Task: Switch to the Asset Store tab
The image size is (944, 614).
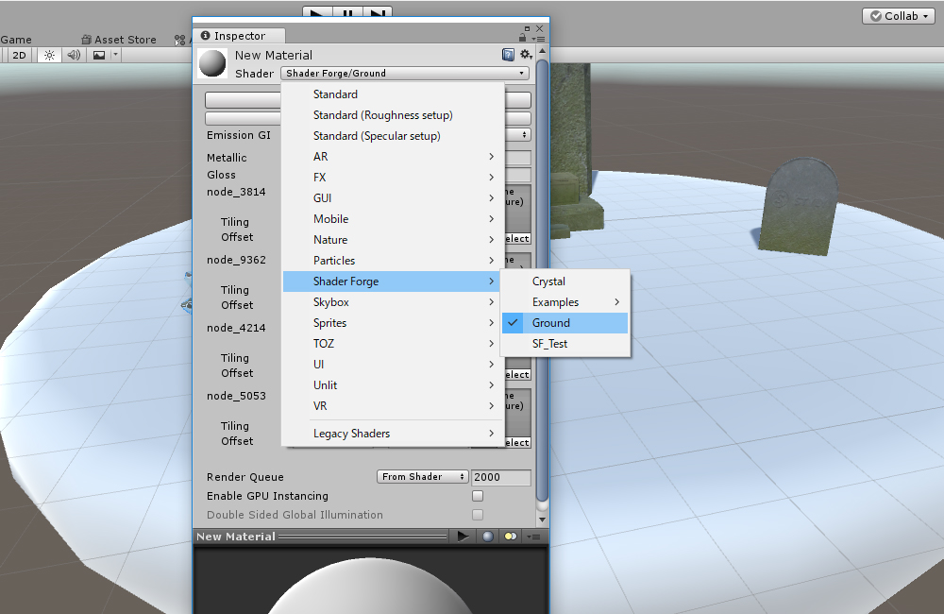Action: point(119,40)
